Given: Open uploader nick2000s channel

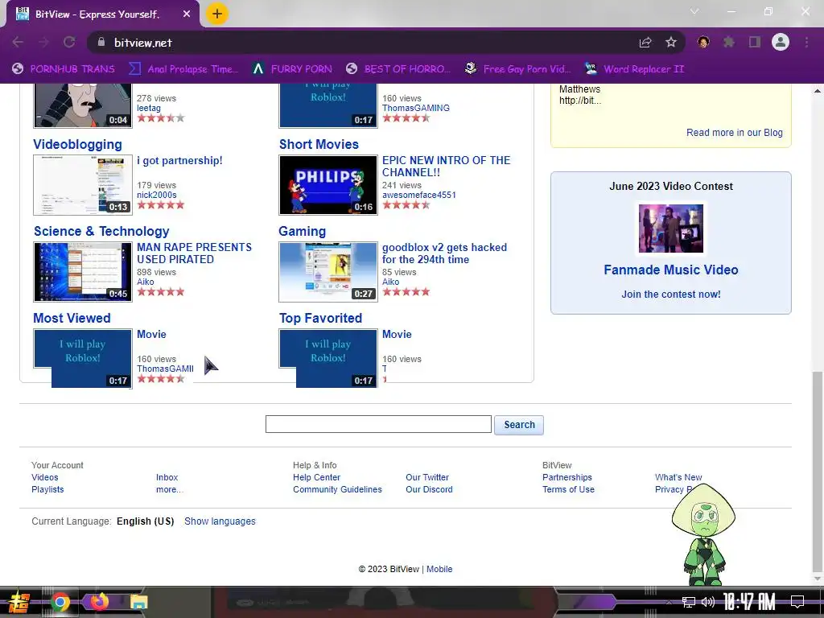Looking at the screenshot, I should click(x=157, y=195).
